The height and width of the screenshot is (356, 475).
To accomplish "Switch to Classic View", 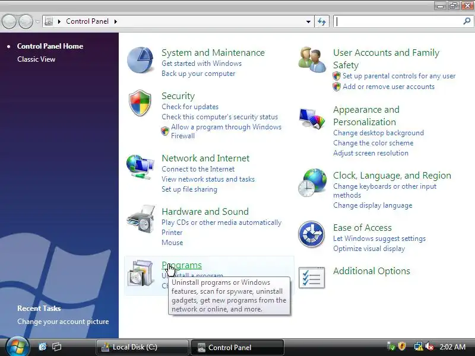I will click(36, 59).
